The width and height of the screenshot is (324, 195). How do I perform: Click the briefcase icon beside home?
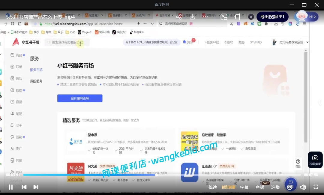(x=26, y=23)
